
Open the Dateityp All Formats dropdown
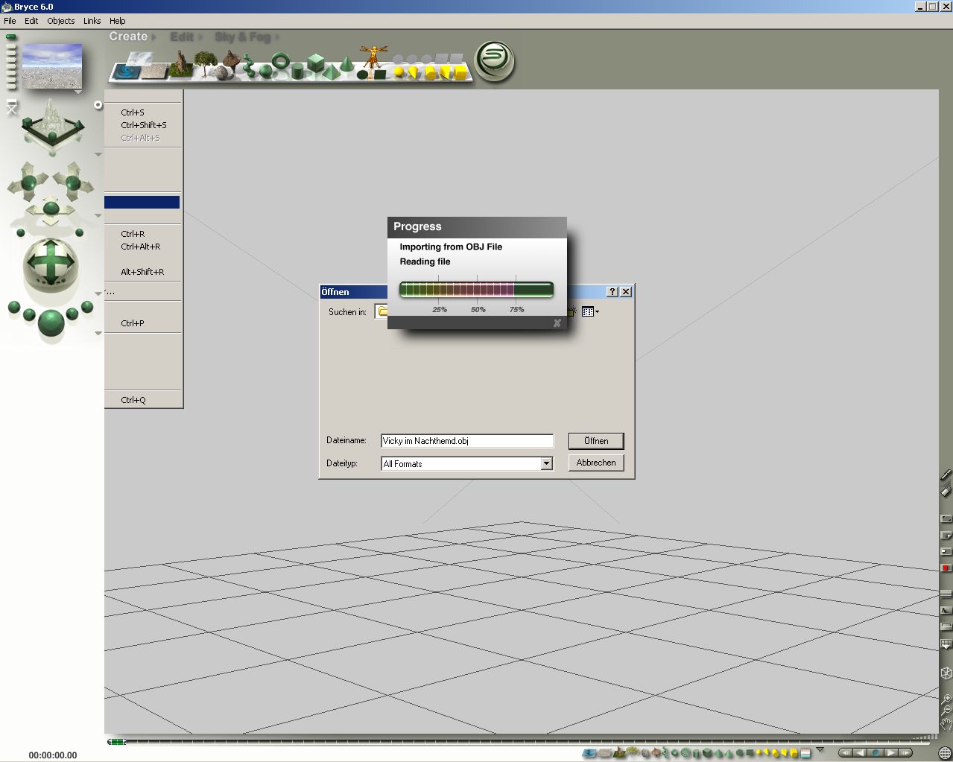click(x=546, y=463)
